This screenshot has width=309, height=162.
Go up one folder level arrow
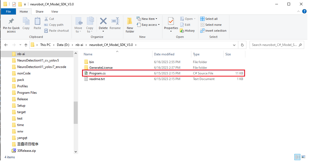26,45
